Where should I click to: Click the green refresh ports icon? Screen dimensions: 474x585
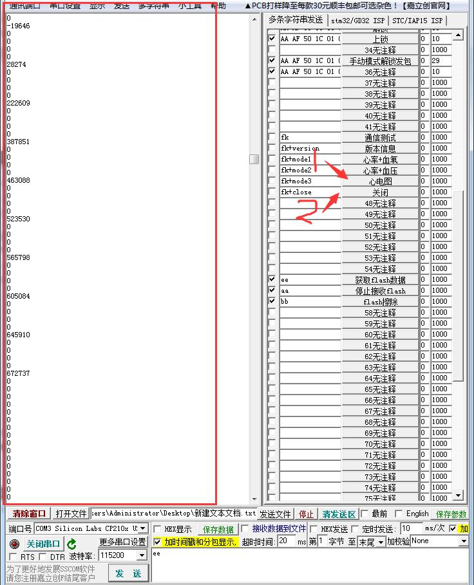pos(71,544)
